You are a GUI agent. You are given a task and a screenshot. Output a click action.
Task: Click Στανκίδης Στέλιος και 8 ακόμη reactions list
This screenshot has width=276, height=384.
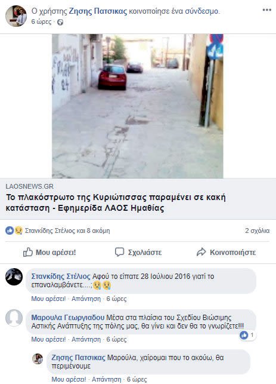(67, 231)
